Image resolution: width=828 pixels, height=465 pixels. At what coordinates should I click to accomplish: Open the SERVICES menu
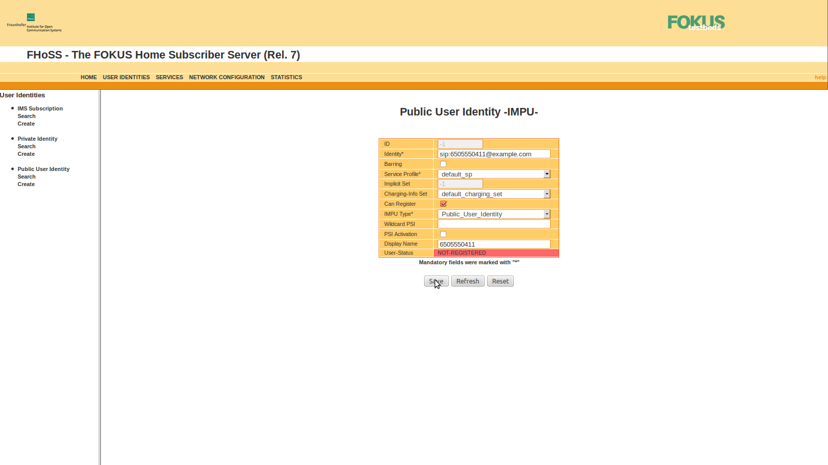pyautogui.click(x=169, y=77)
